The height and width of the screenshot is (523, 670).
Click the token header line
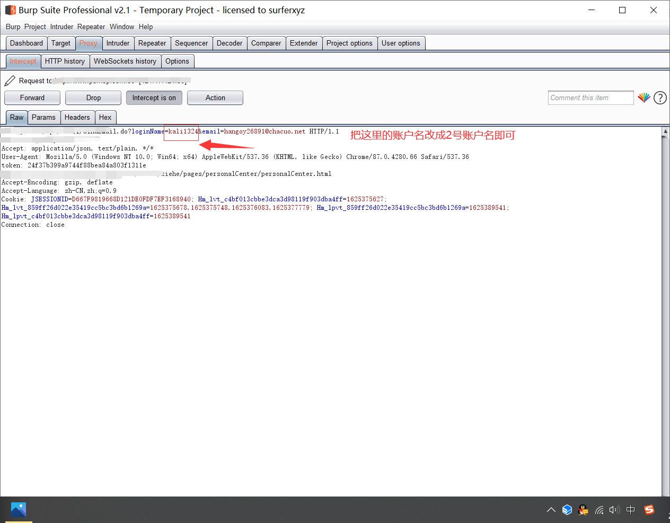(74, 165)
